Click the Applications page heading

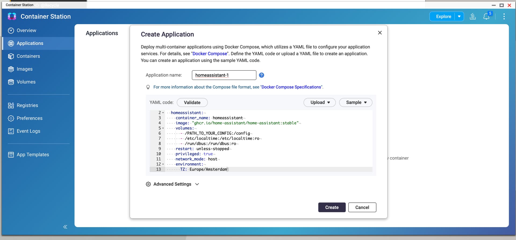pos(102,33)
